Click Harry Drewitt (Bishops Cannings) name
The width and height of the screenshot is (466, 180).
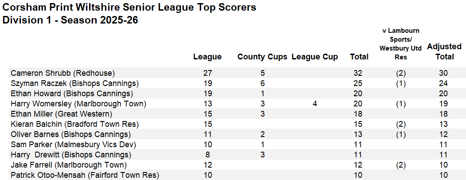point(71,155)
